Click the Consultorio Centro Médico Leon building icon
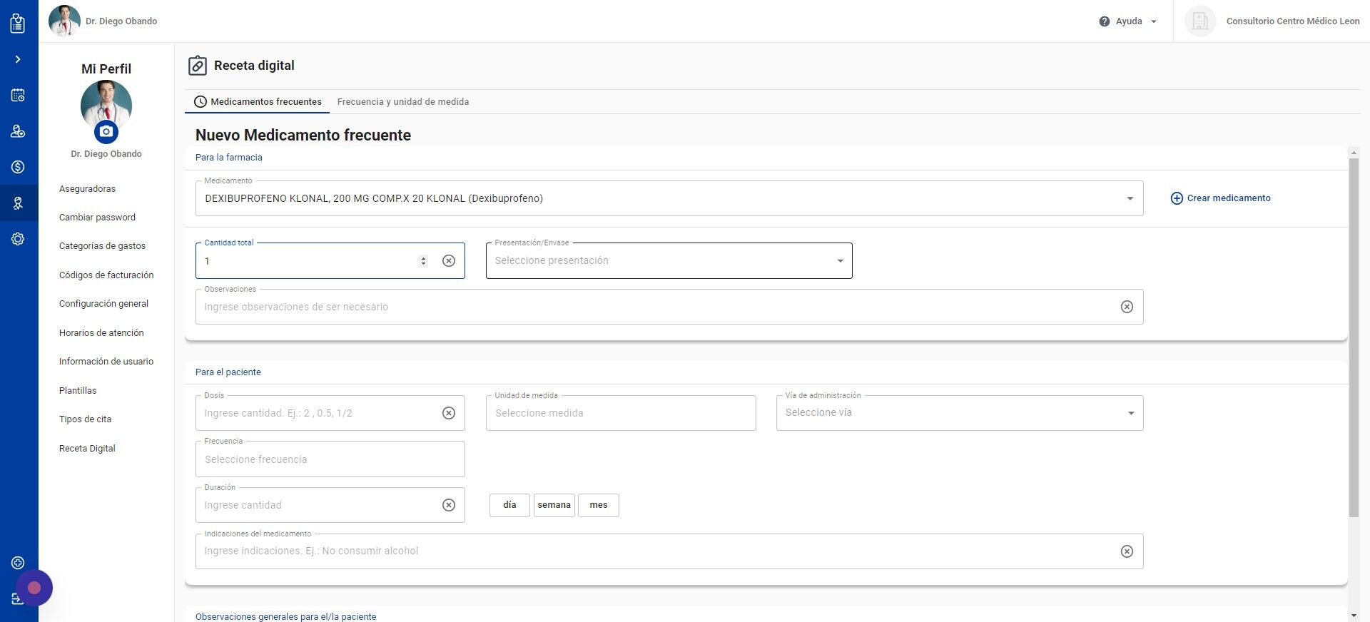The height and width of the screenshot is (622, 1370). (x=1200, y=21)
